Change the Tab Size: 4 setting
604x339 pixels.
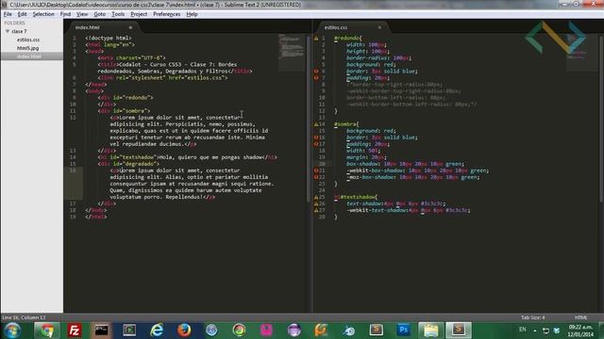532,317
